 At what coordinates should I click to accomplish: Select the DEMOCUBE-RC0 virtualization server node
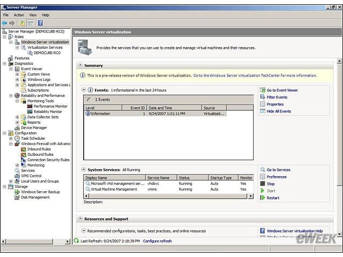pos(47,52)
